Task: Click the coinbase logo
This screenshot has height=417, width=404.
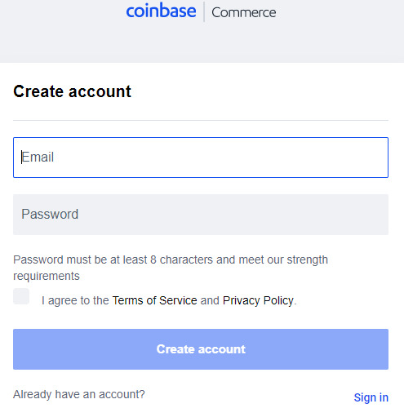Action: tap(161, 11)
